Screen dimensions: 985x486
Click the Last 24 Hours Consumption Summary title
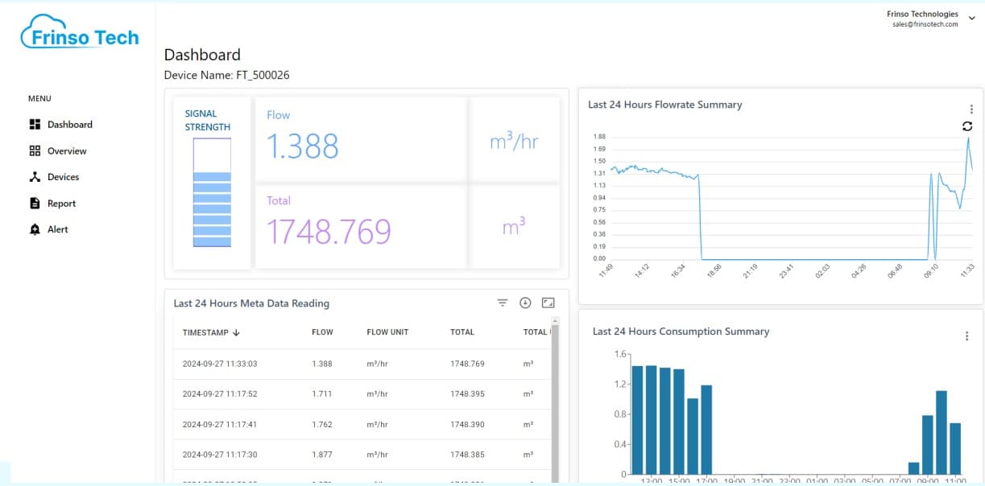pos(681,332)
